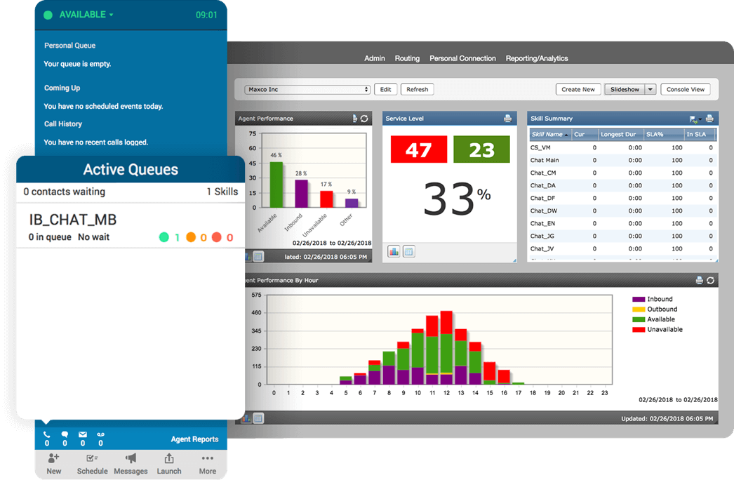Image resolution: width=734 pixels, height=480 pixels.
Task: Switch Service Level to table view
Action: coord(408,252)
